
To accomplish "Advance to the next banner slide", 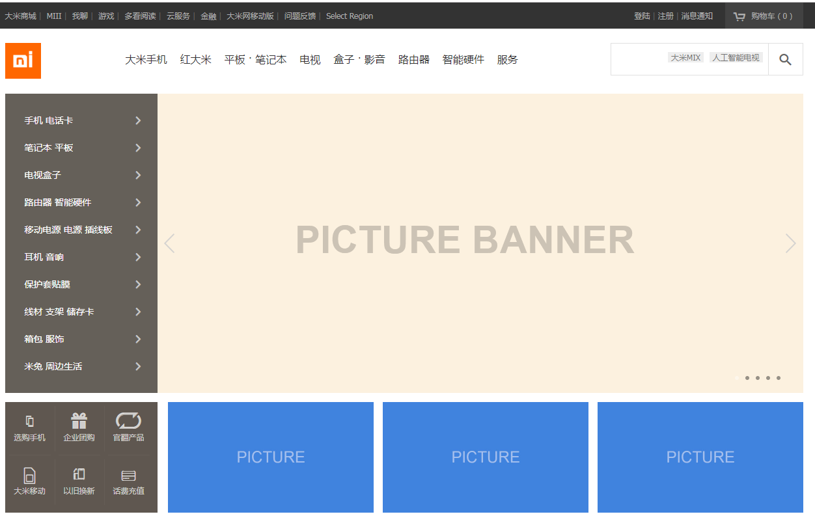I will (790, 243).
